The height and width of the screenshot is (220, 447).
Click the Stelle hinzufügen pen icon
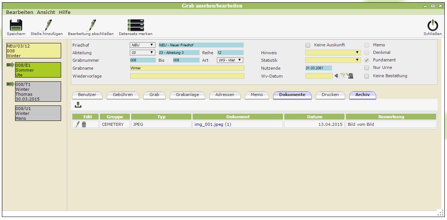[x=47, y=25]
